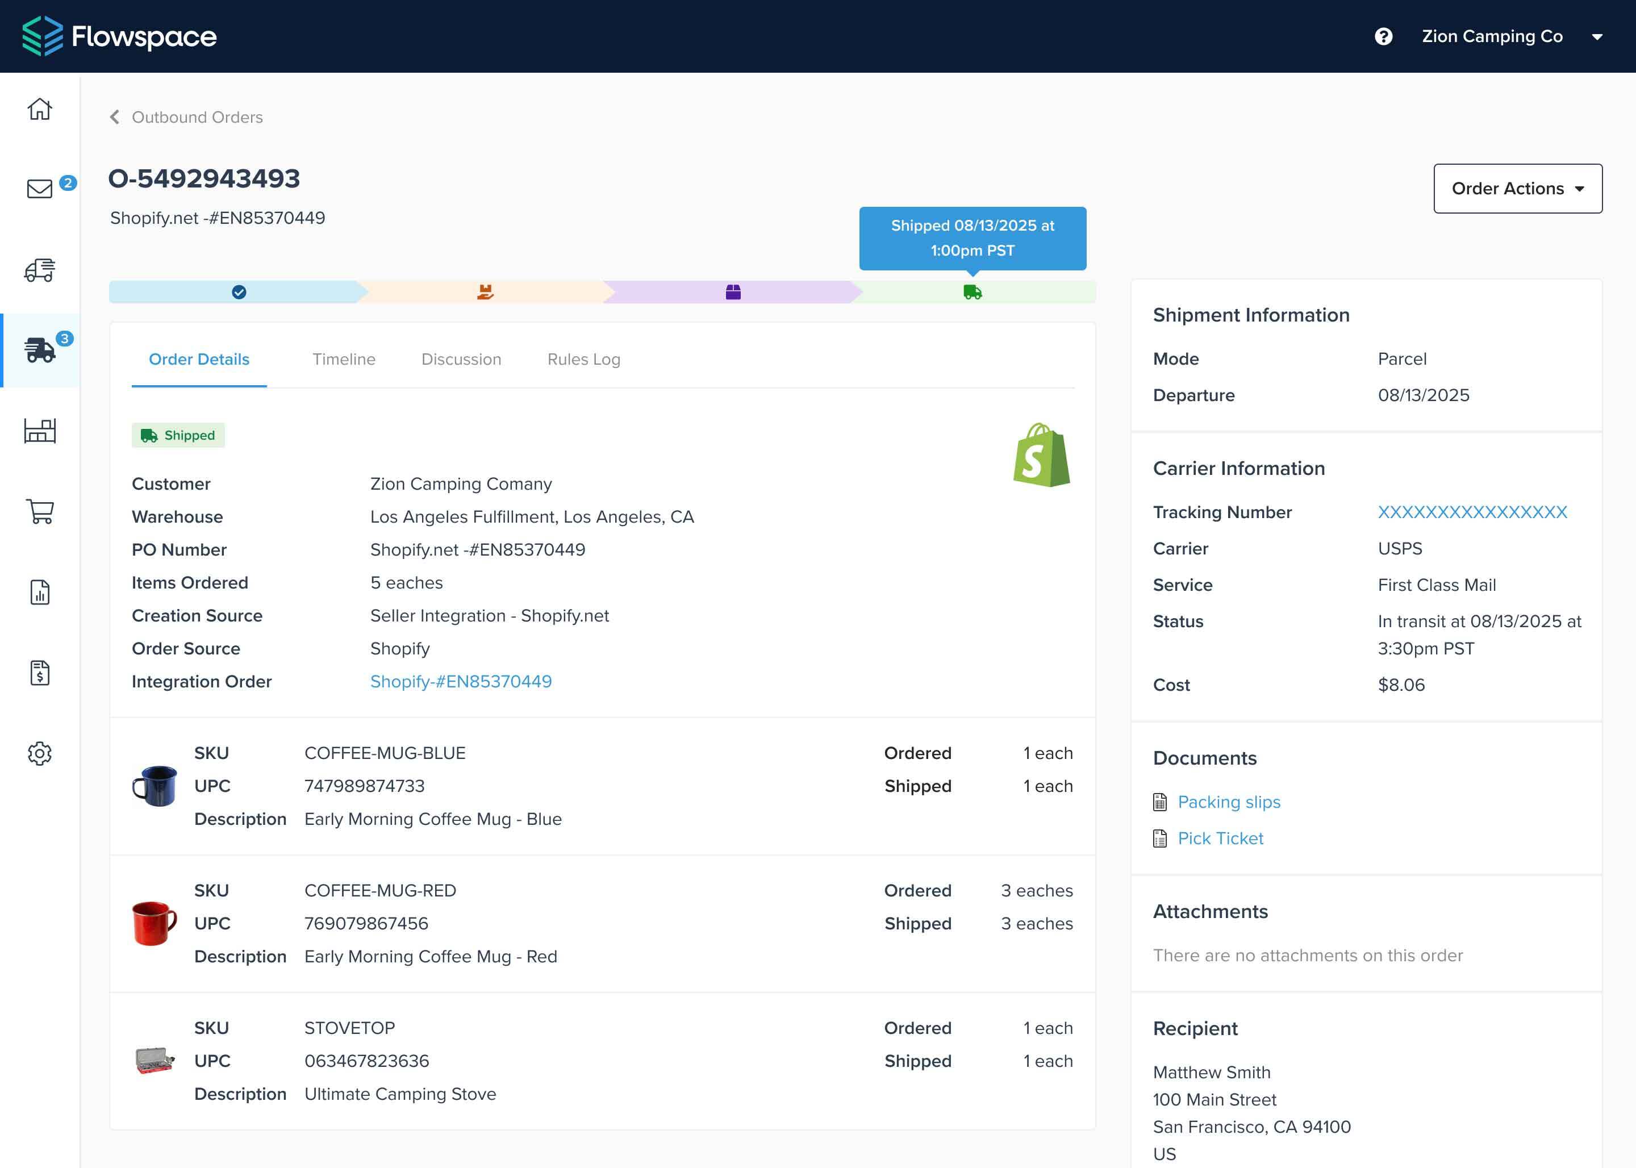
Task: Switch to the Timeline tab
Action: [x=344, y=360]
